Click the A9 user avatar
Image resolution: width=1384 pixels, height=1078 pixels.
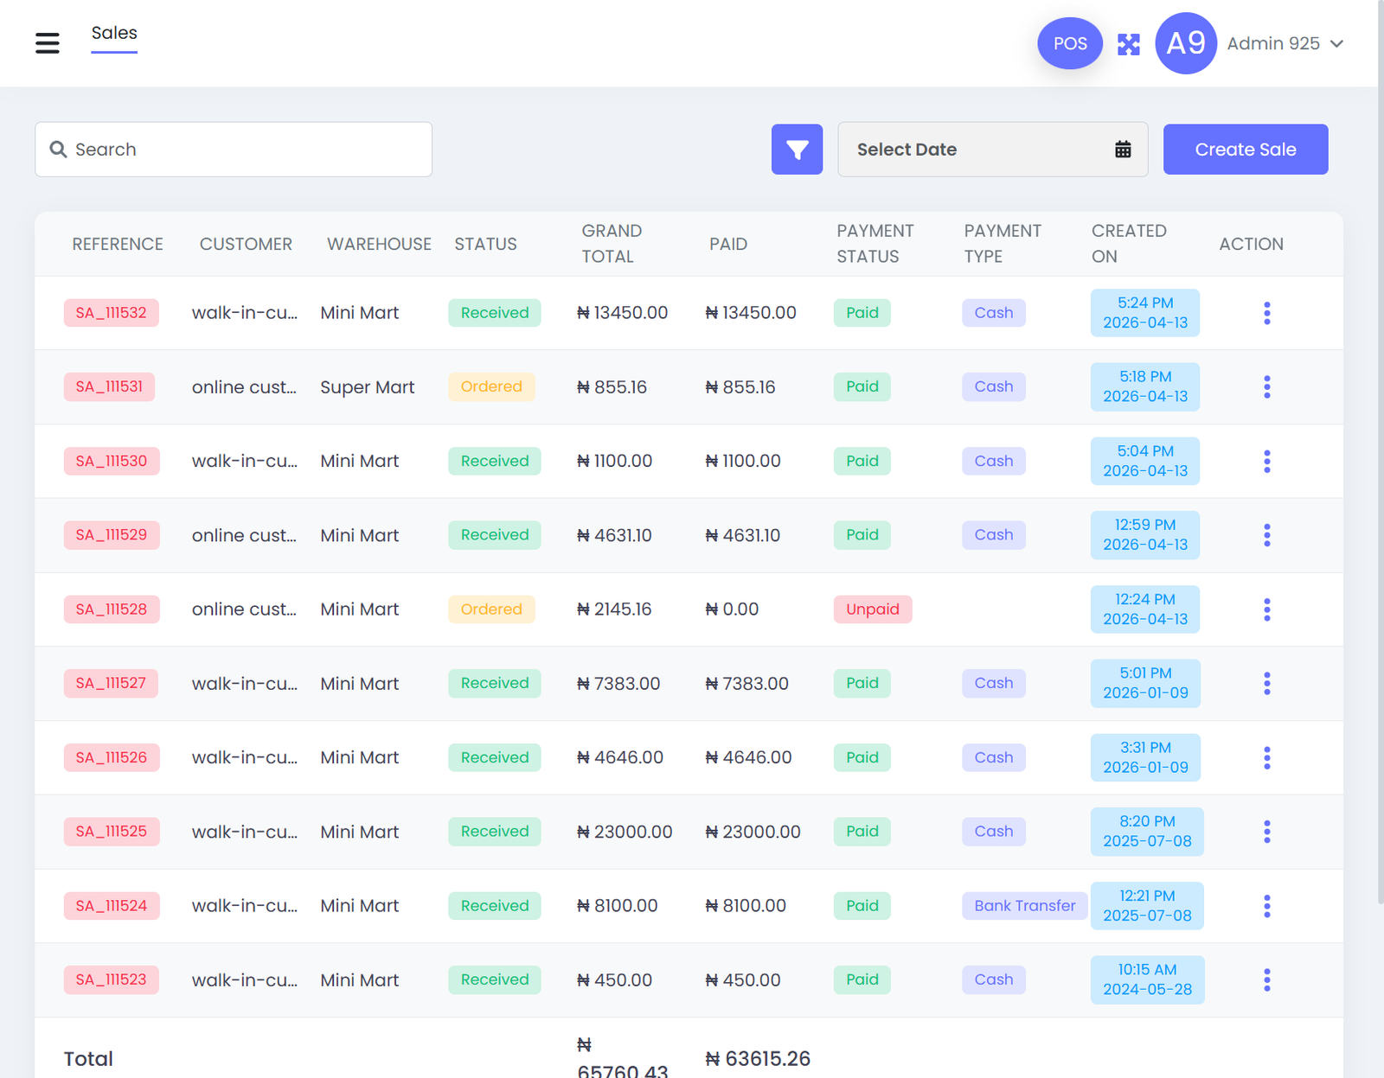[1185, 43]
